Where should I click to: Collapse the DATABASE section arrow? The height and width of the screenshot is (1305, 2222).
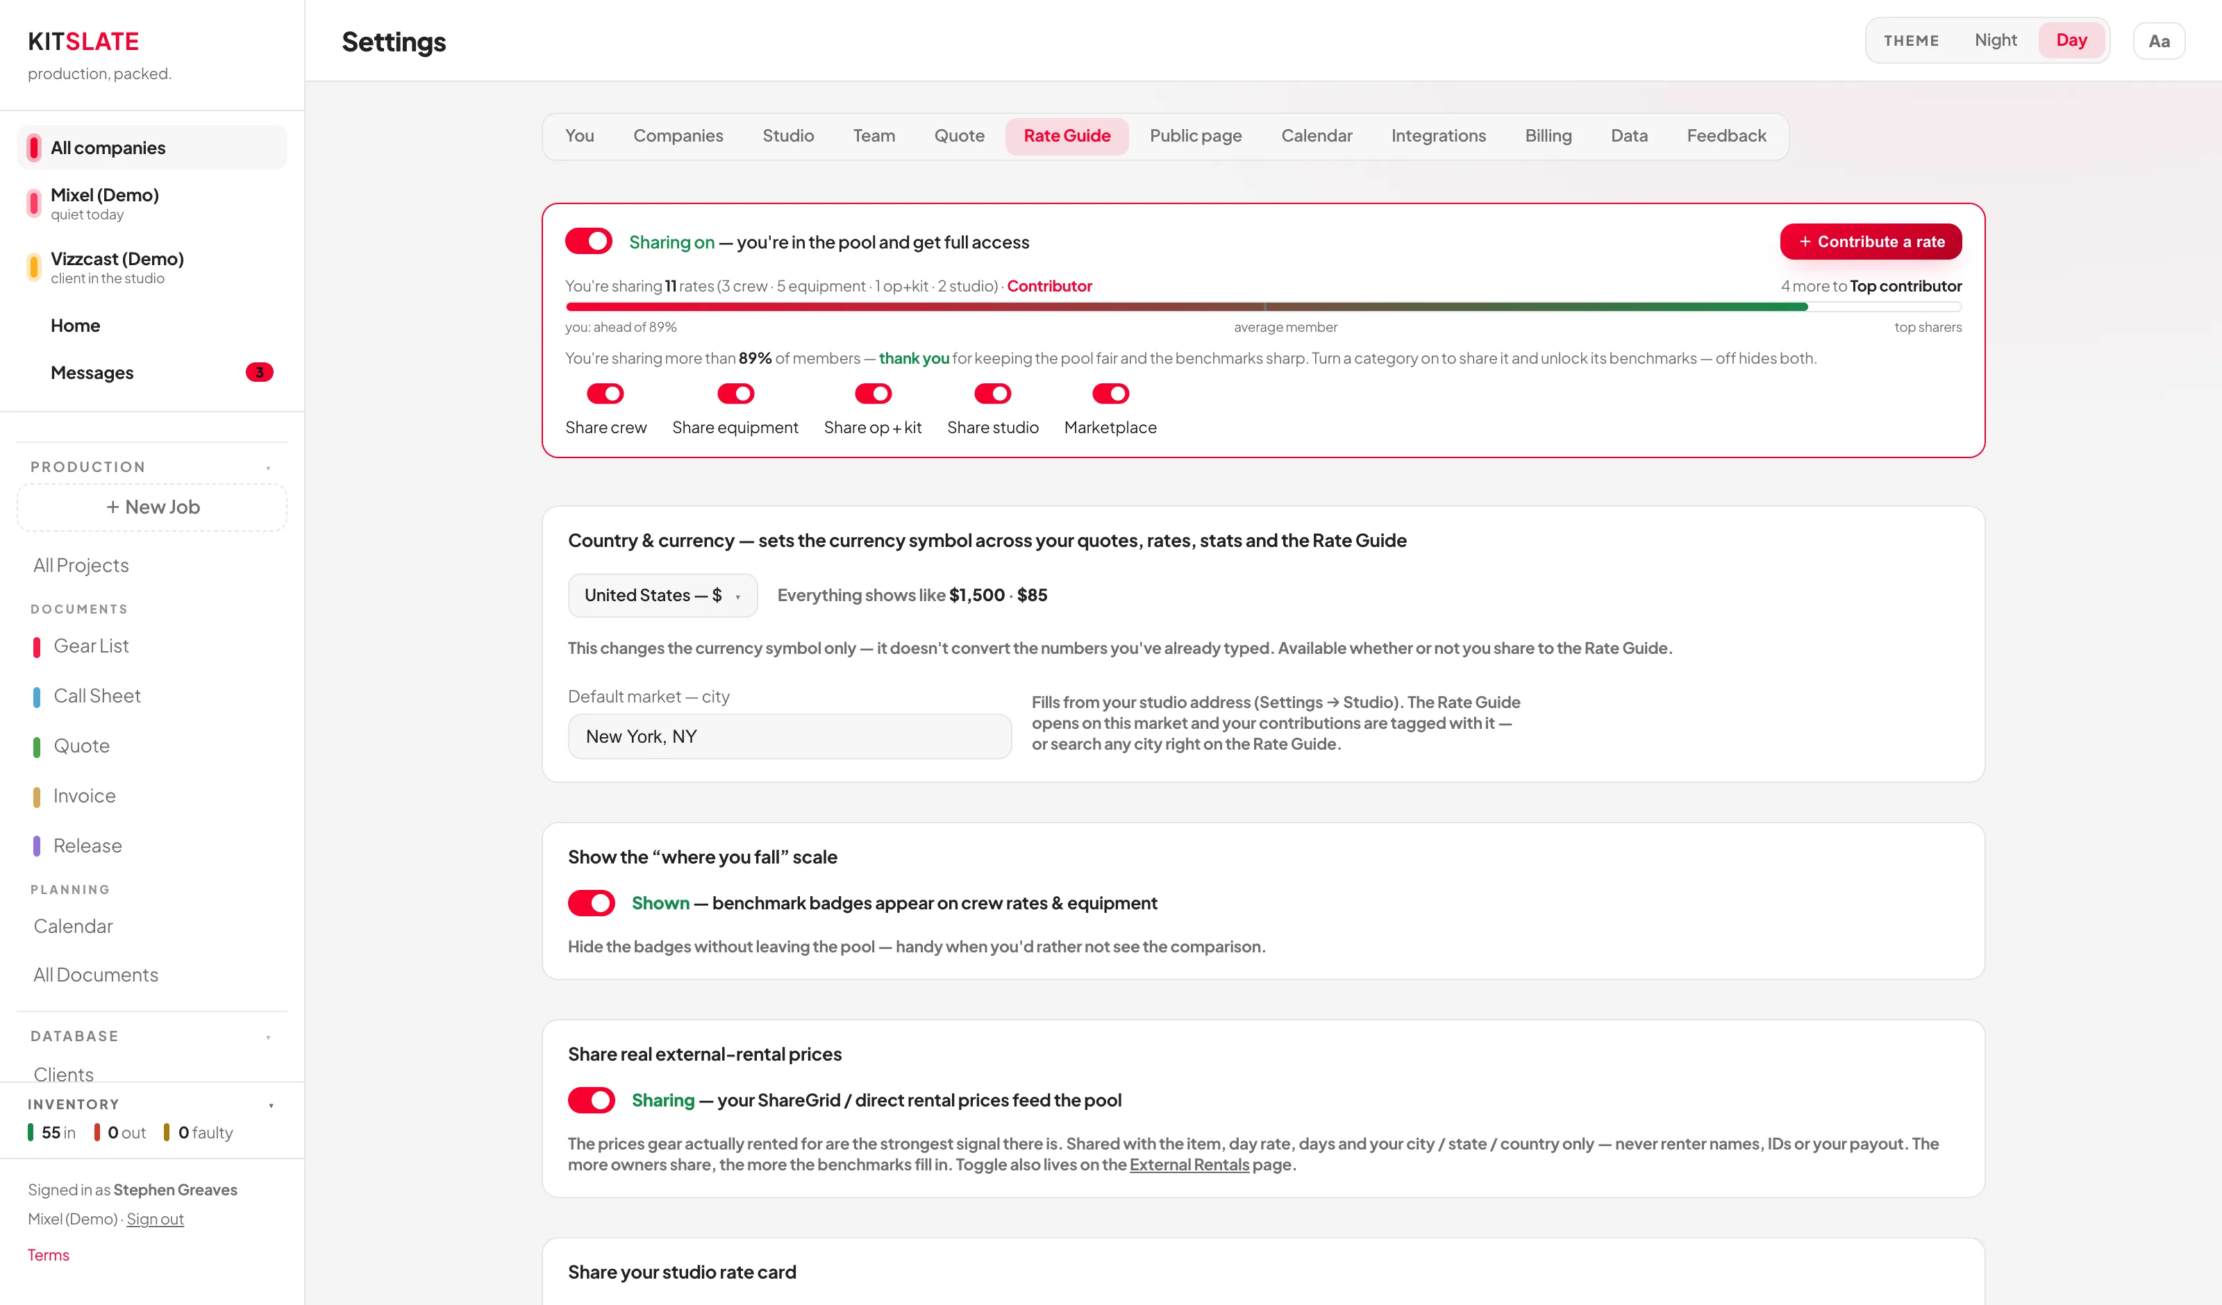[x=268, y=1037]
